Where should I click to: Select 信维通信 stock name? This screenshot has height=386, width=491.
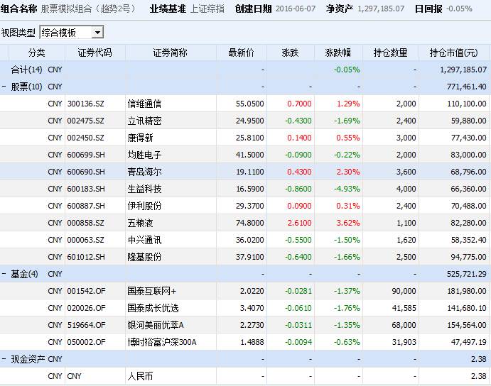pos(144,104)
